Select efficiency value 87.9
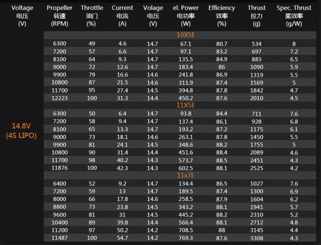Viewport: 321px width, 245px height. [222, 199]
